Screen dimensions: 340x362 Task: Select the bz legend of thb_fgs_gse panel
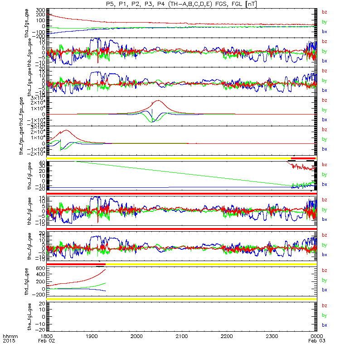[x=325, y=41]
